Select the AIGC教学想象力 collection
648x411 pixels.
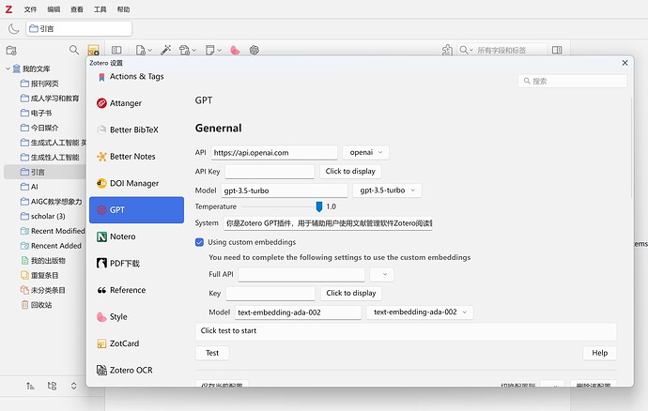52,202
